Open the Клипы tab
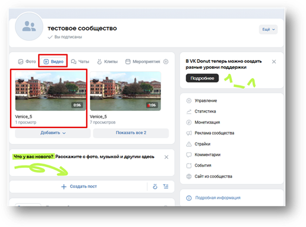This screenshot has width=306, height=227. click(107, 62)
